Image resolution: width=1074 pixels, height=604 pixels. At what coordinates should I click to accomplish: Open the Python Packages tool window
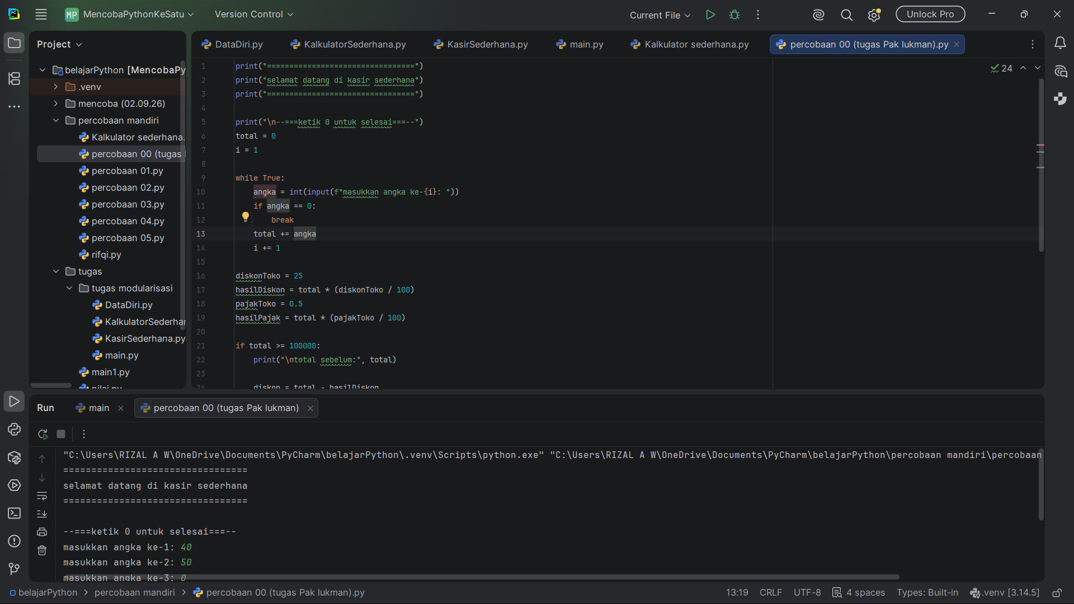click(x=15, y=457)
